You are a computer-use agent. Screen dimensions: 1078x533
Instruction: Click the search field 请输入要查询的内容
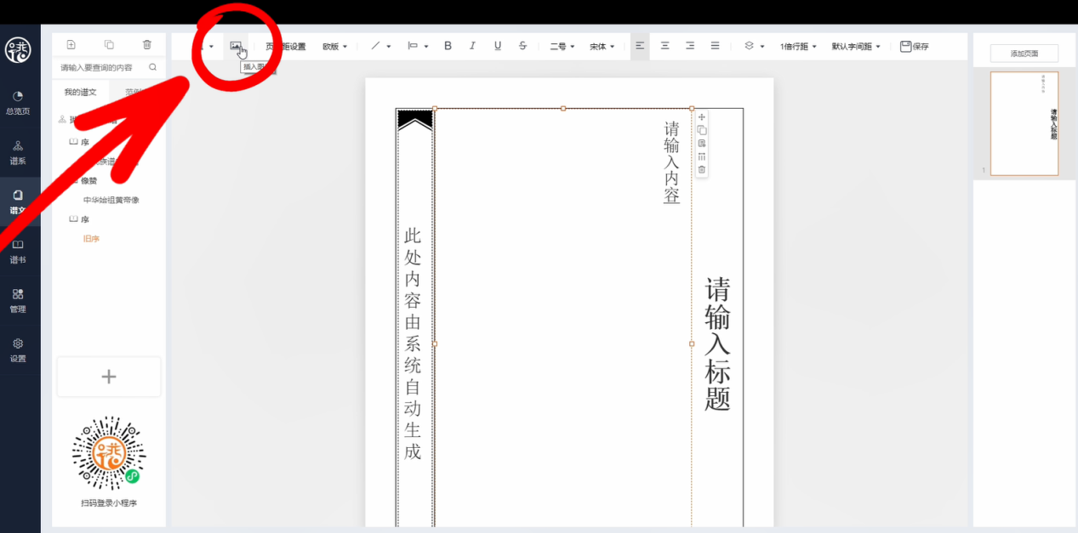tap(98, 67)
